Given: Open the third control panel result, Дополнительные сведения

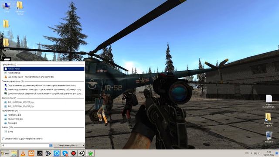Looking at the screenshot, I should 44,94.
